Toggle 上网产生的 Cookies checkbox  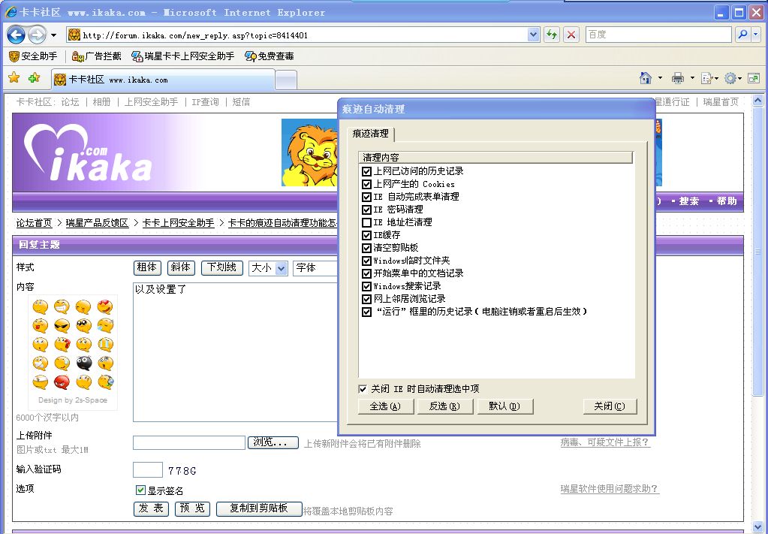point(366,184)
